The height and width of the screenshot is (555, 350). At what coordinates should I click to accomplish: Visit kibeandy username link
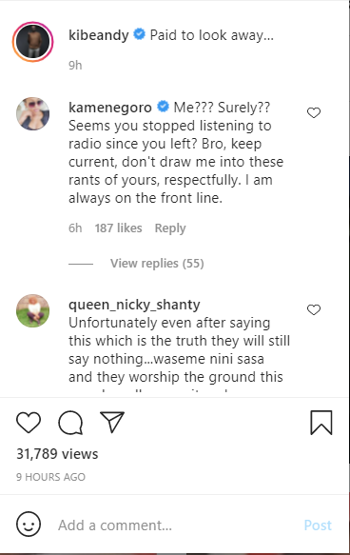[x=99, y=35]
